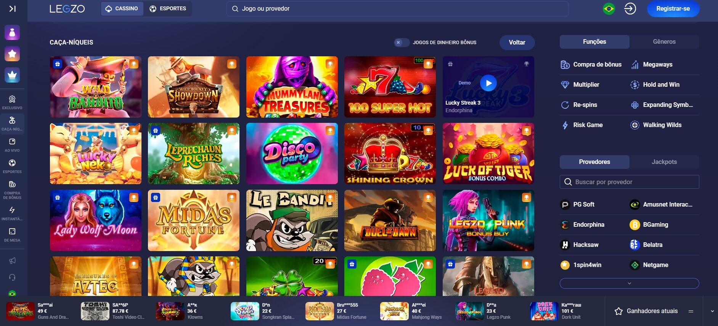Open the Ganhadores atuais options menu
718x326 pixels.
tap(691, 311)
